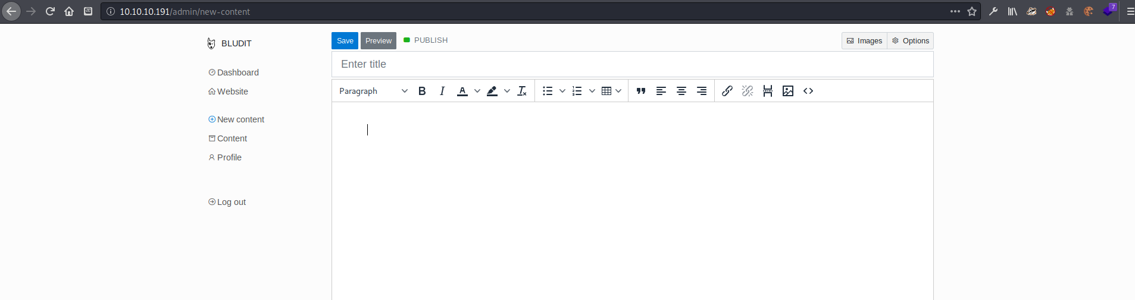Insert a hyperlink into content
1135x300 pixels.
pos(727,91)
